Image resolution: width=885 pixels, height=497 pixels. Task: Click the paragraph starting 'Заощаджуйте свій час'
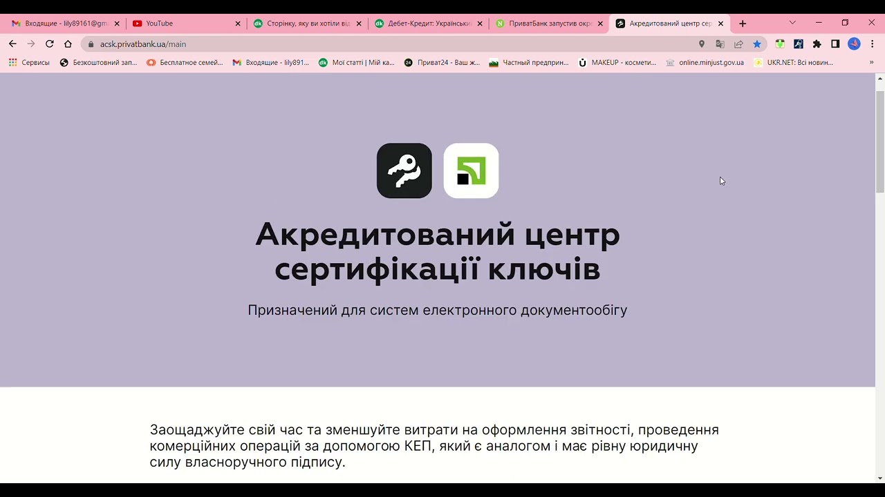(x=434, y=446)
